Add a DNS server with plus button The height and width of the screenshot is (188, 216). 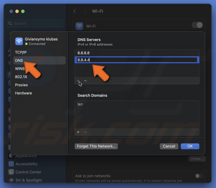(x=78, y=81)
